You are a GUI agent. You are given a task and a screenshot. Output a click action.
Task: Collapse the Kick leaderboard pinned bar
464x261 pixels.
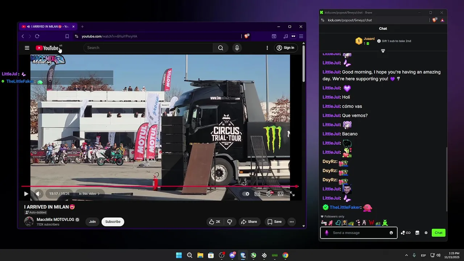[x=383, y=51]
